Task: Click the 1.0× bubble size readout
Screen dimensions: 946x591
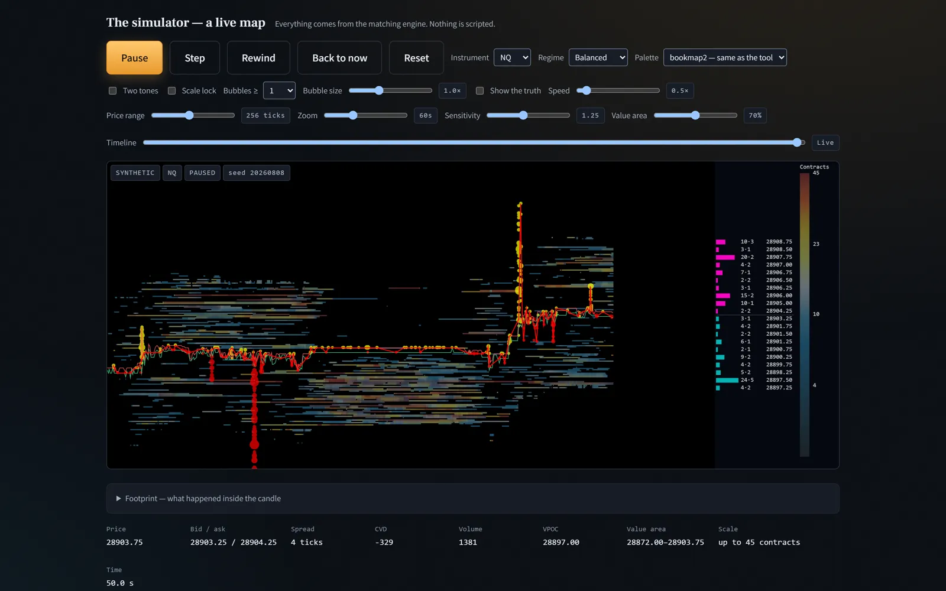Action: 452,90
